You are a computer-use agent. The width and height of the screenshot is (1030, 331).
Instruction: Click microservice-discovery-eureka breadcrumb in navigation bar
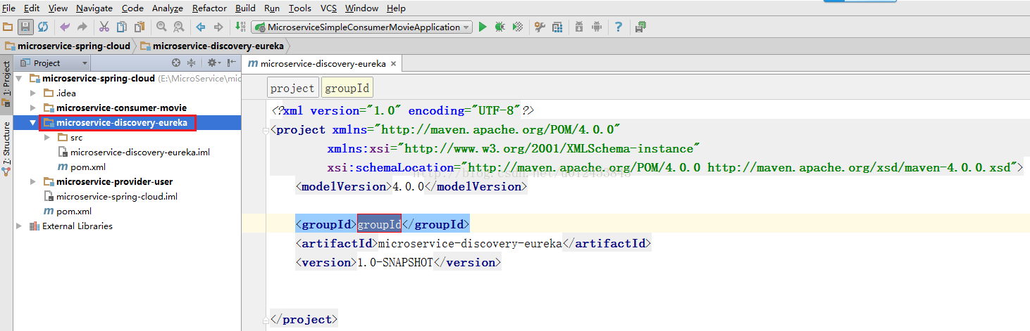[212, 46]
